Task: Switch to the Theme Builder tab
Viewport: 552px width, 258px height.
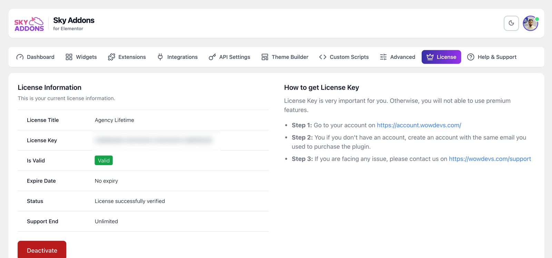Action: (285, 57)
